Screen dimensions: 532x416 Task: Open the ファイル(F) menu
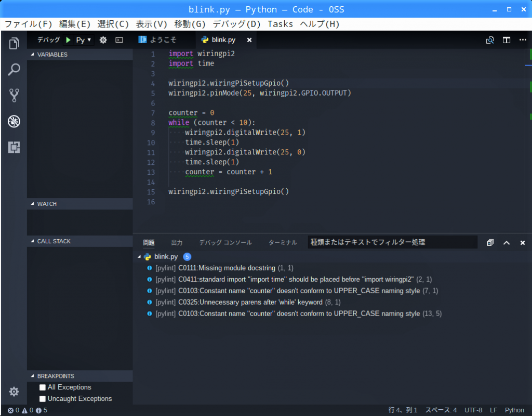29,24
